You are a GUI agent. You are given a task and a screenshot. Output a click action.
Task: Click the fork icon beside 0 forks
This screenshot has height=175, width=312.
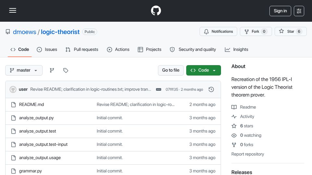tap(234, 145)
